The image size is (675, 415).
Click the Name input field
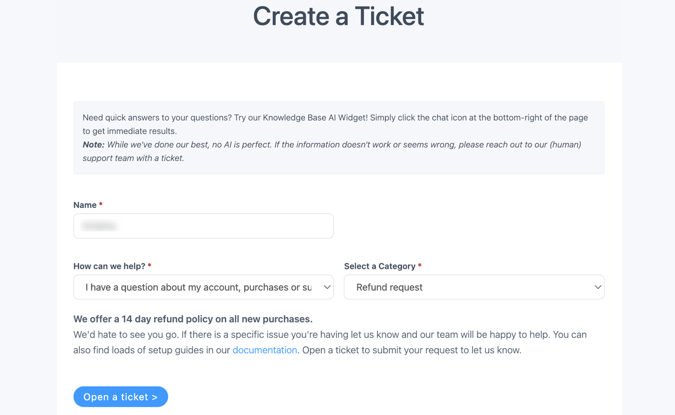pyautogui.click(x=204, y=226)
